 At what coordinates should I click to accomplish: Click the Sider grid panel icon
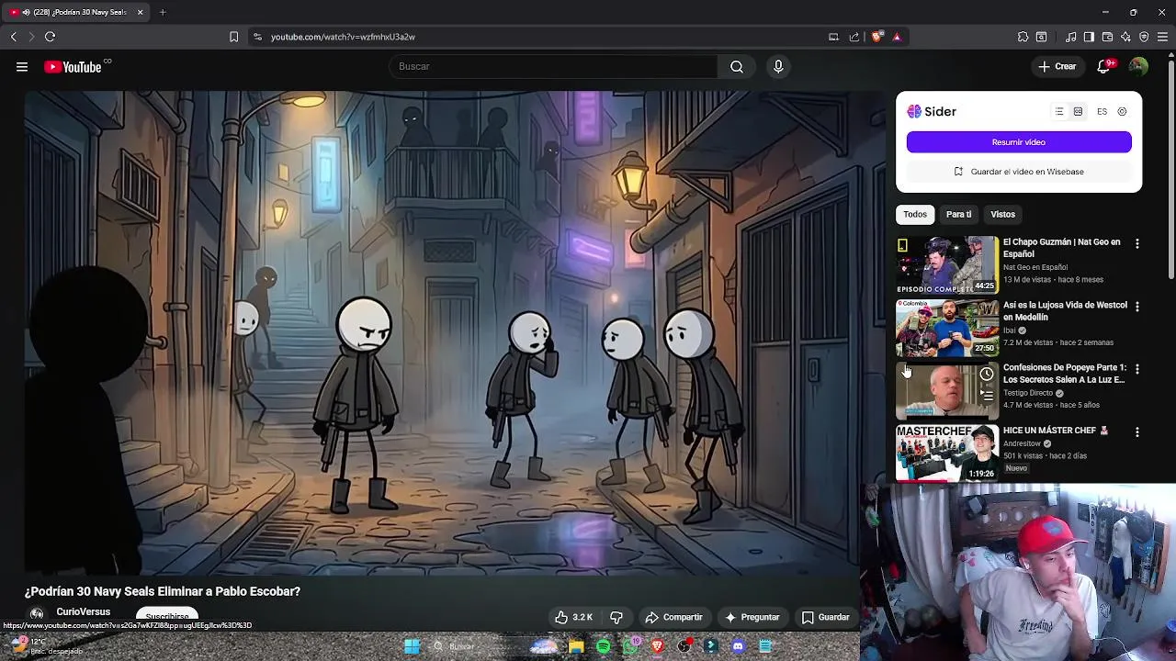point(1078,111)
